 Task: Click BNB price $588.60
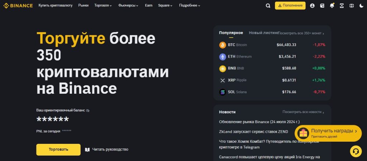289,68
